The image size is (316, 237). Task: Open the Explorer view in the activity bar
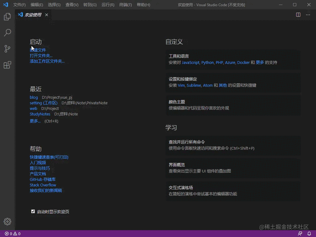click(7, 17)
